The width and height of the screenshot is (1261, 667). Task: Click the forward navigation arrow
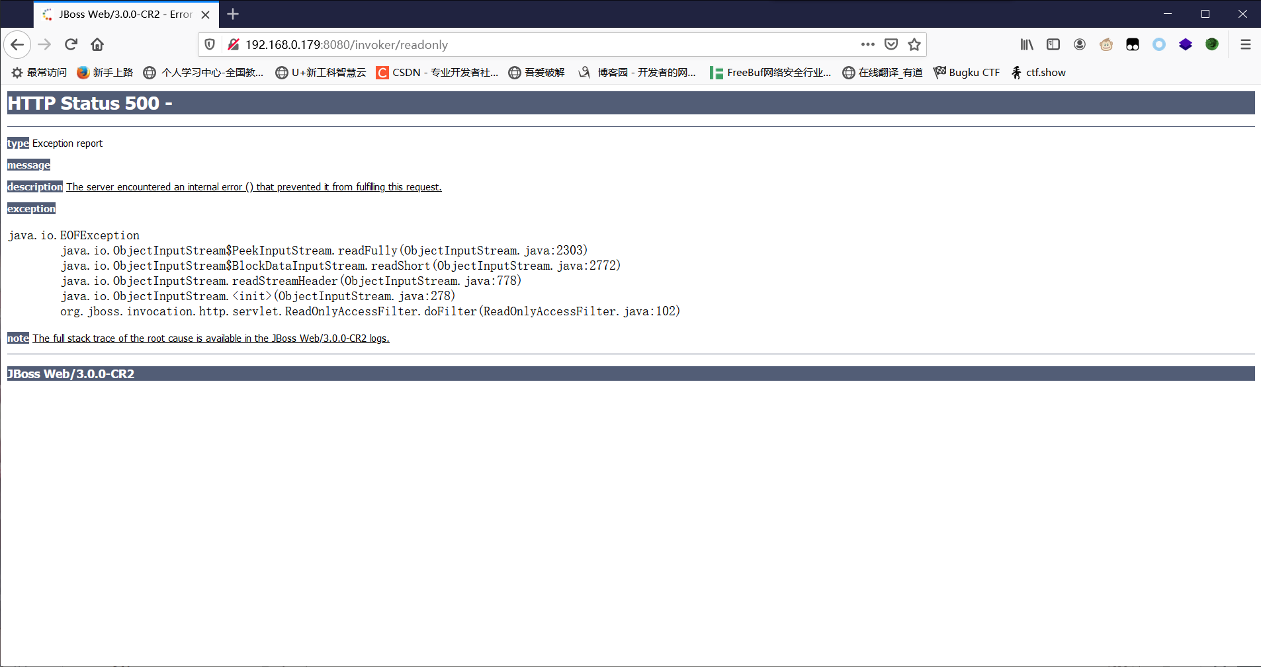44,44
